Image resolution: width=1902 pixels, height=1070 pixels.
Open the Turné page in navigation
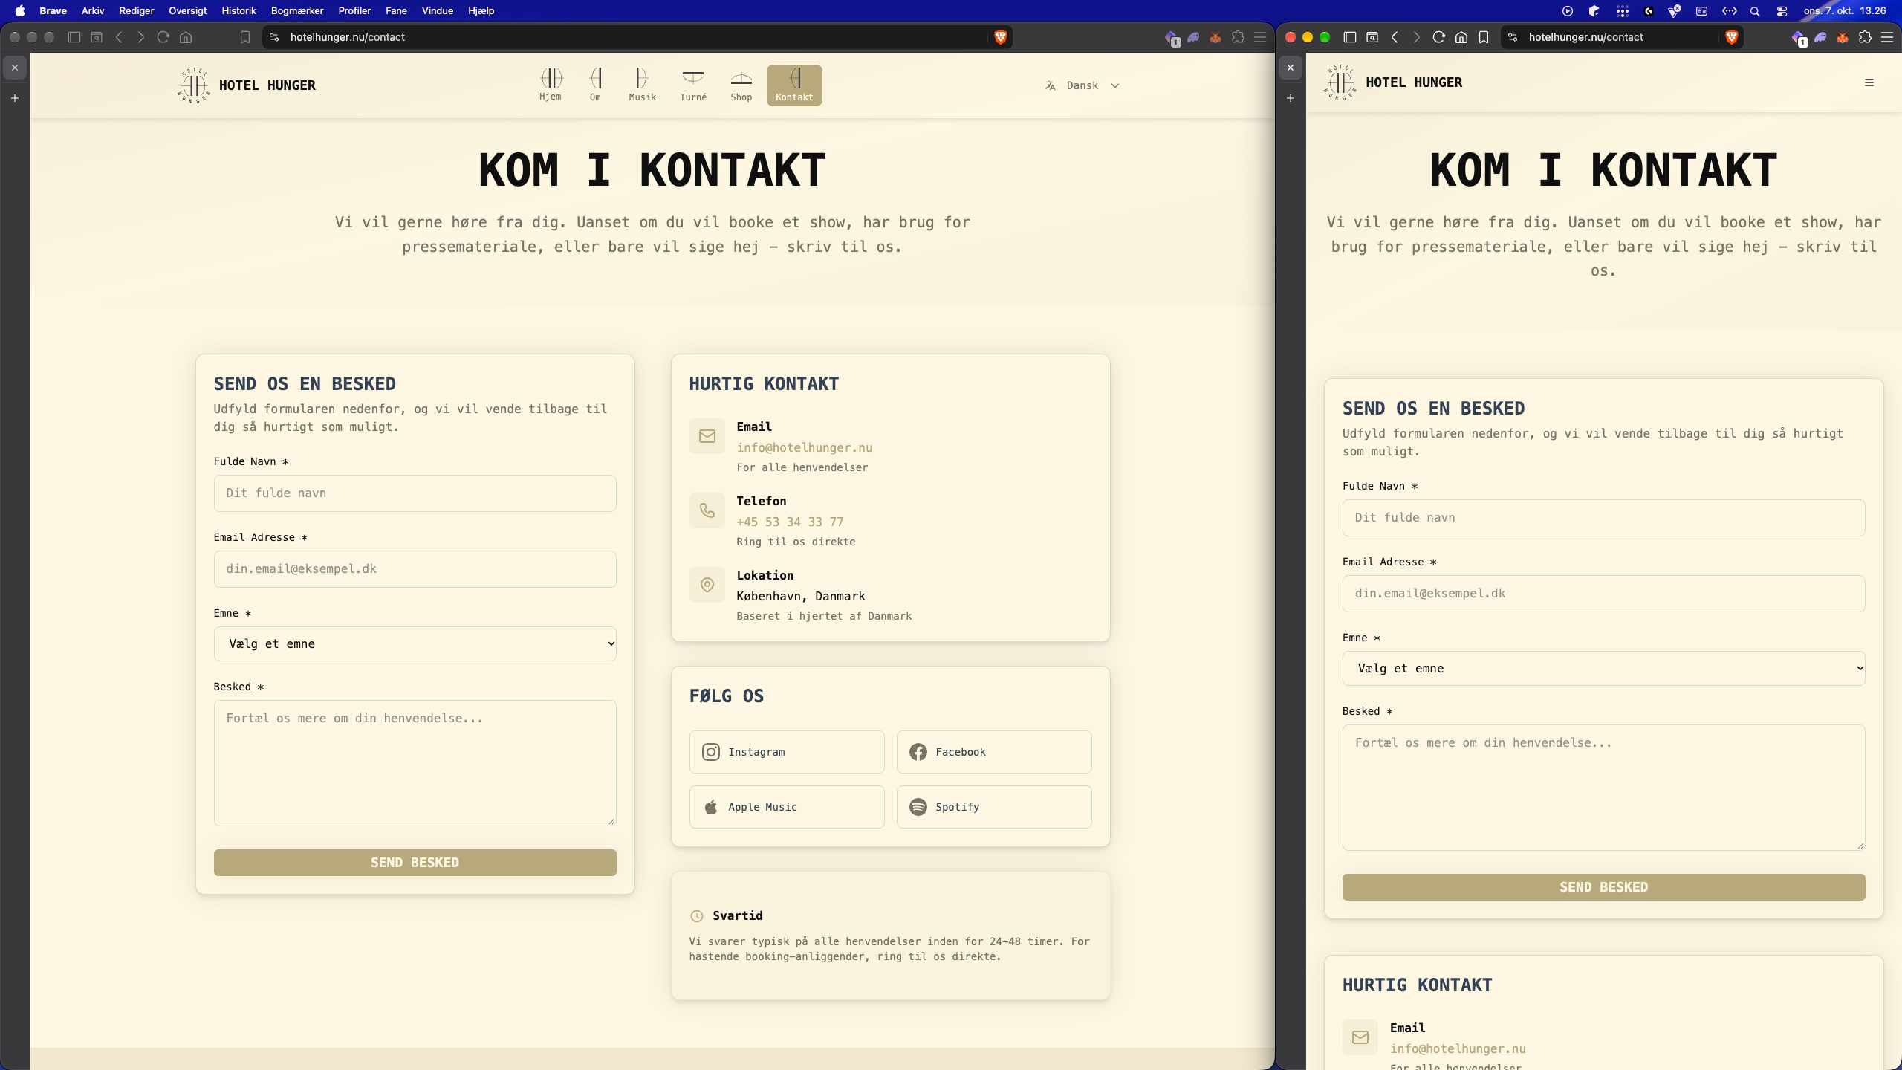pos(693,85)
